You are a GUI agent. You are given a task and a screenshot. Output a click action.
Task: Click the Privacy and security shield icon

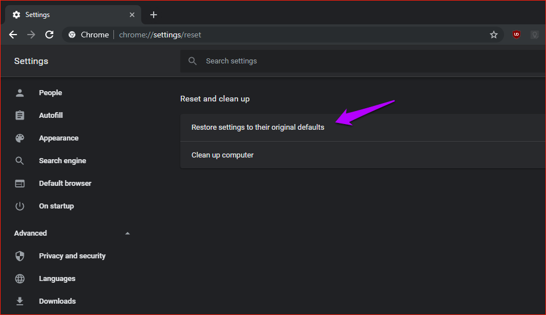tap(20, 256)
